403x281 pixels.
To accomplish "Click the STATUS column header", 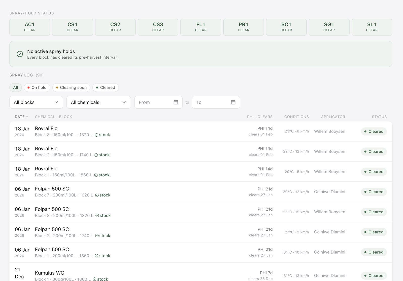I will click(x=379, y=117).
